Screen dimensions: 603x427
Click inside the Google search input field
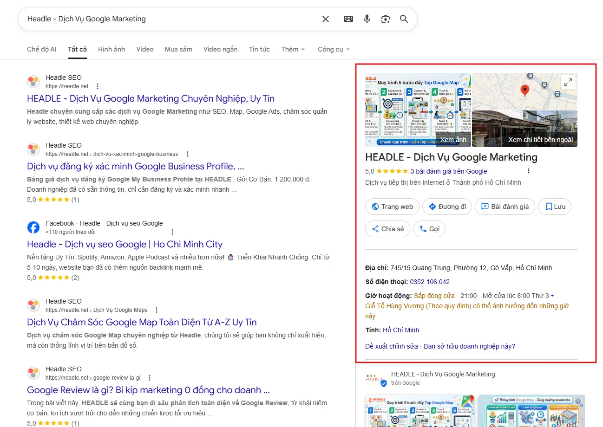pyautogui.click(x=167, y=19)
